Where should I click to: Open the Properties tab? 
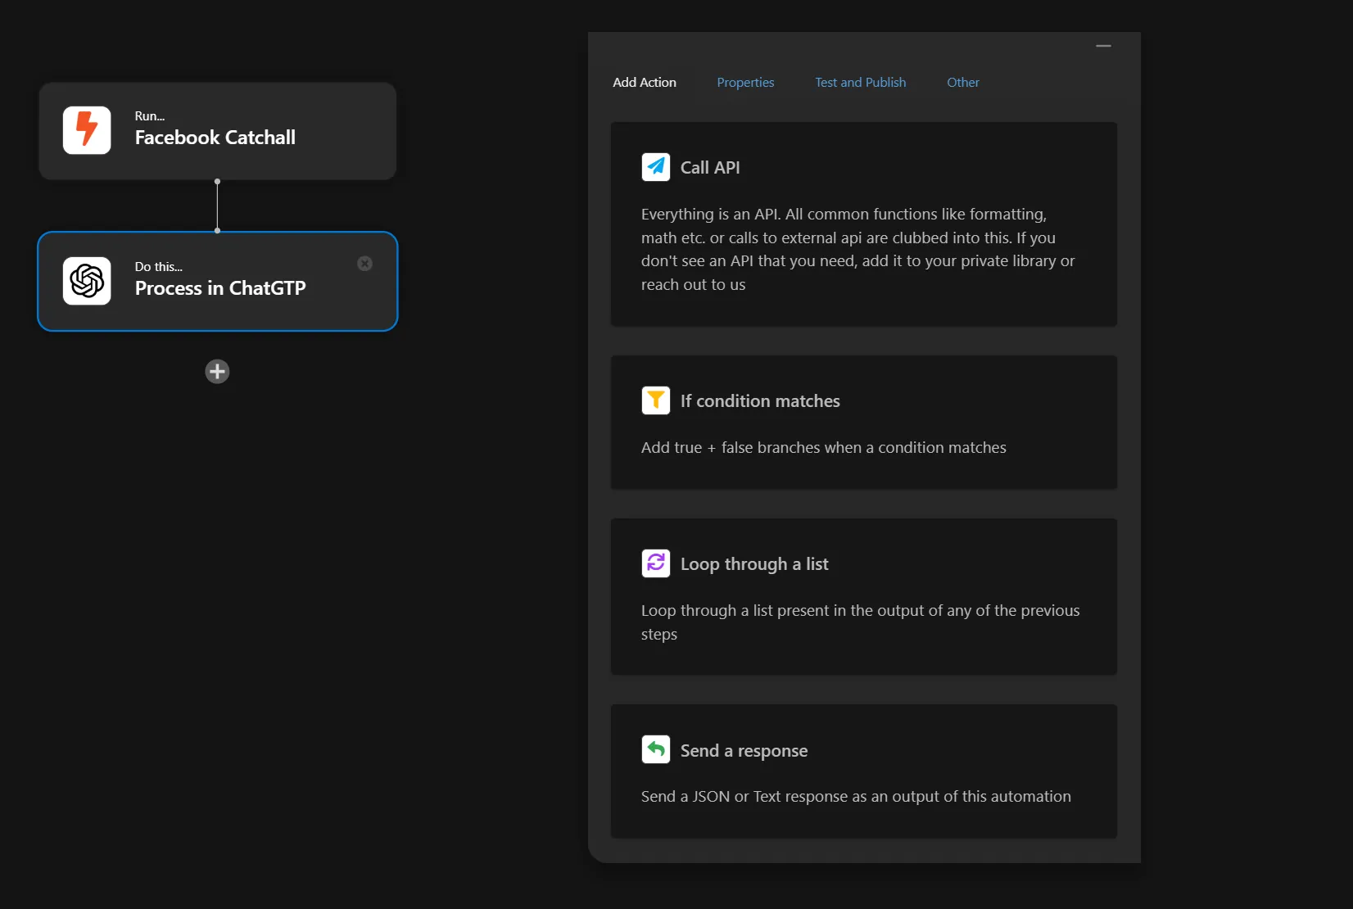click(x=745, y=83)
